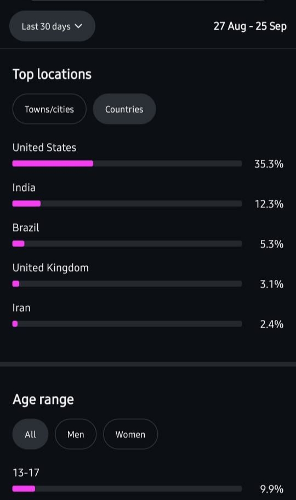Select the Countries tab
The height and width of the screenshot is (500, 296).
[x=124, y=109]
